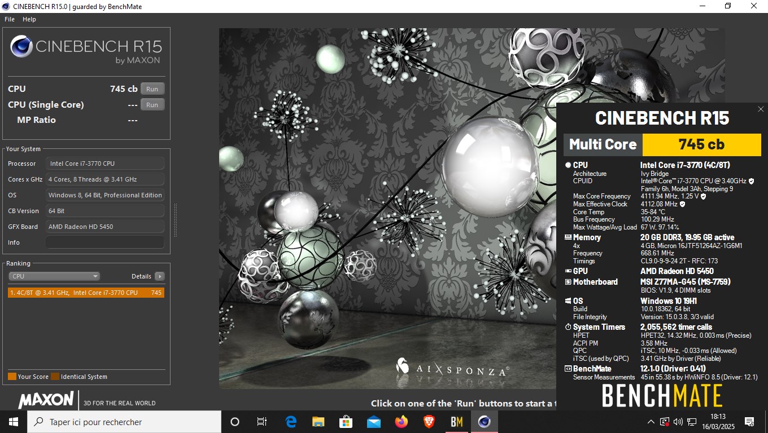Click the Memory icon in BenchMate overlay

tap(568, 237)
